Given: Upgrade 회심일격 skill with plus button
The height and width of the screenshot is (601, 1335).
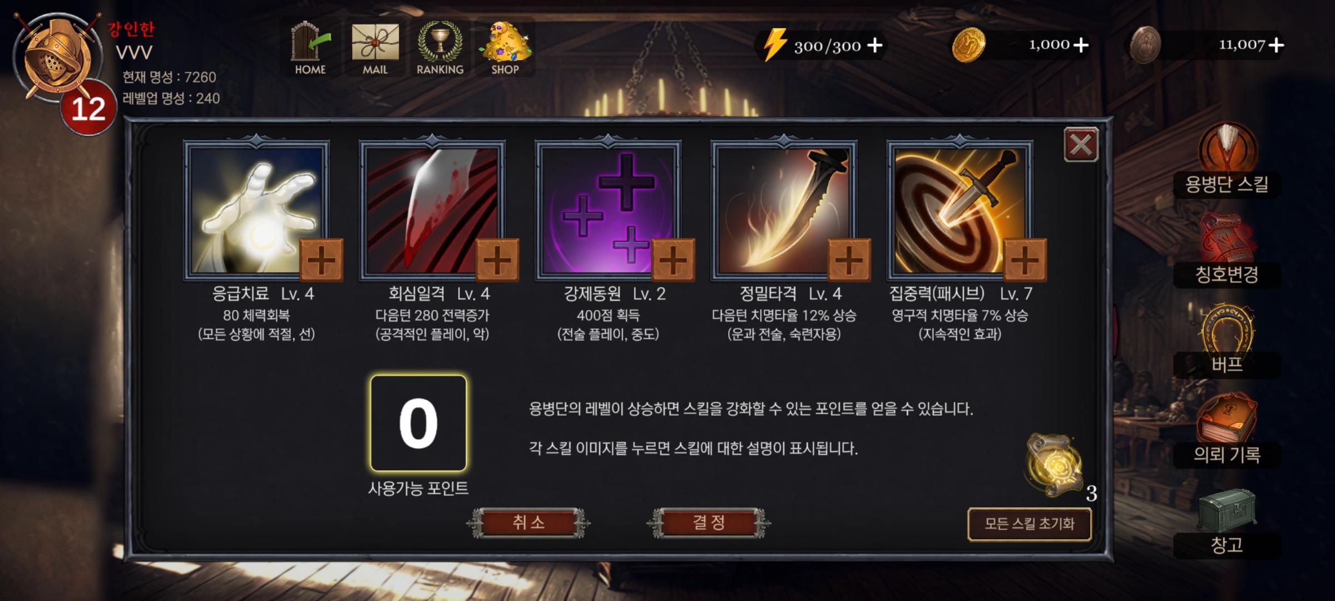Looking at the screenshot, I should [497, 260].
